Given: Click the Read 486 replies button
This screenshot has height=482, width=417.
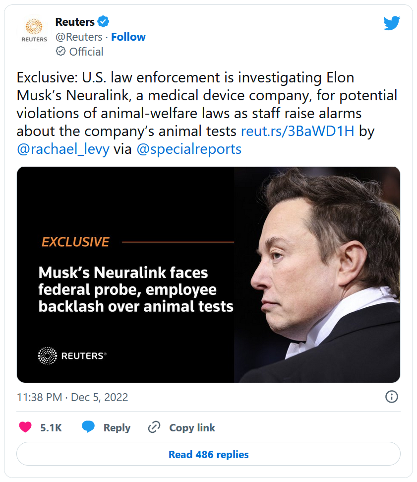Looking at the screenshot, I should click(208, 454).
